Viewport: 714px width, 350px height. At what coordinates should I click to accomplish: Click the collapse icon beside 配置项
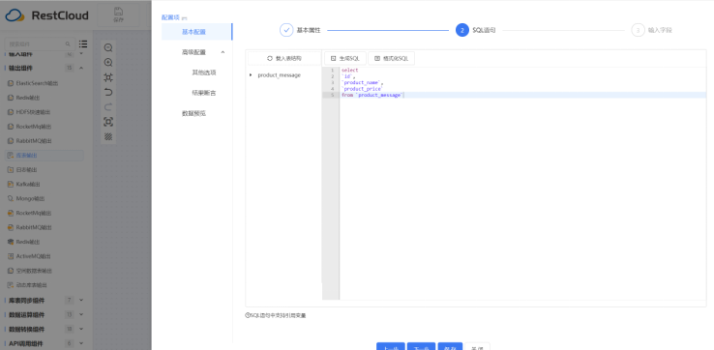[x=185, y=18]
